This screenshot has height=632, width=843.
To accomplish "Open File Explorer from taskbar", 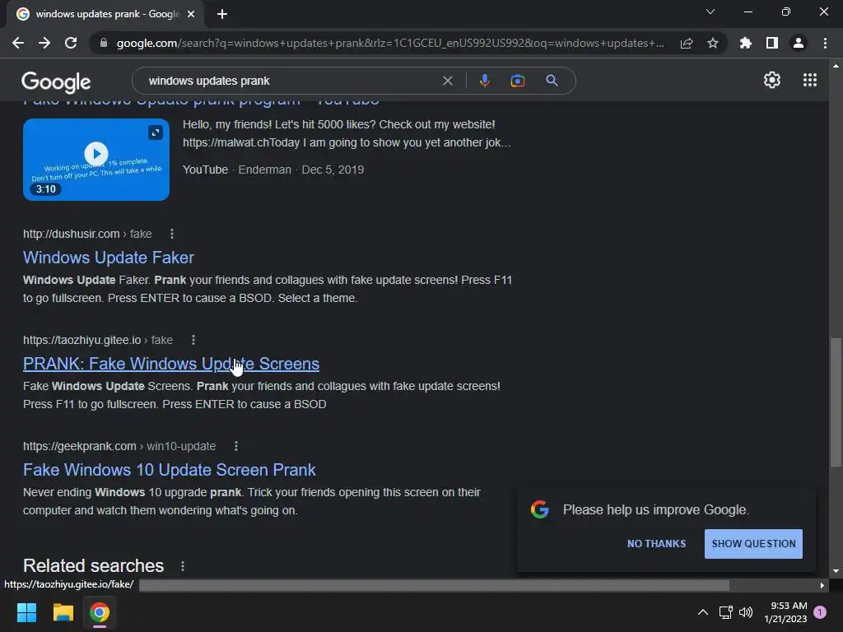I will pyautogui.click(x=63, y=612).
